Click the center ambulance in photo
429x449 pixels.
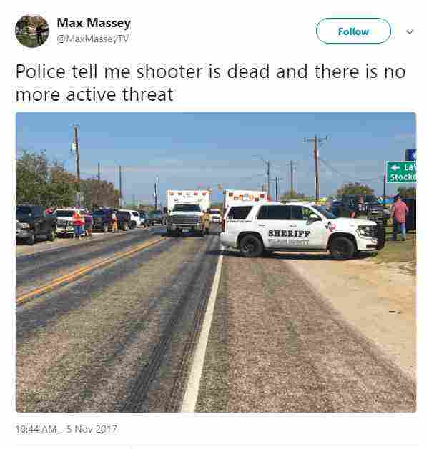click(x=187, y=212)
